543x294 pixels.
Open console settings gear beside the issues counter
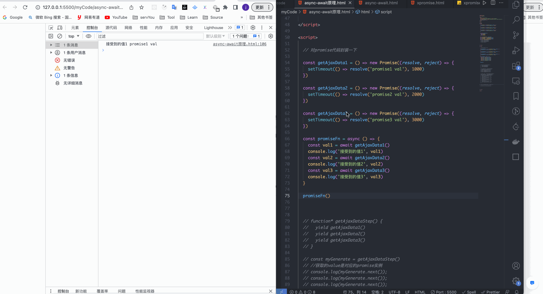tap(271, 36)
